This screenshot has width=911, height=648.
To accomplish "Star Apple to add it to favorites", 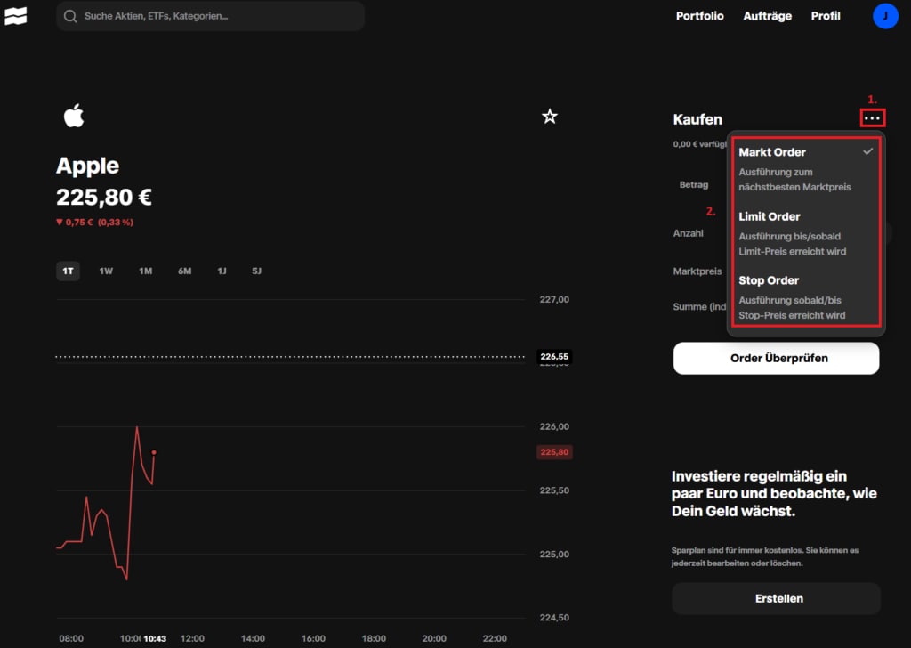I will (x=550, y=116).
